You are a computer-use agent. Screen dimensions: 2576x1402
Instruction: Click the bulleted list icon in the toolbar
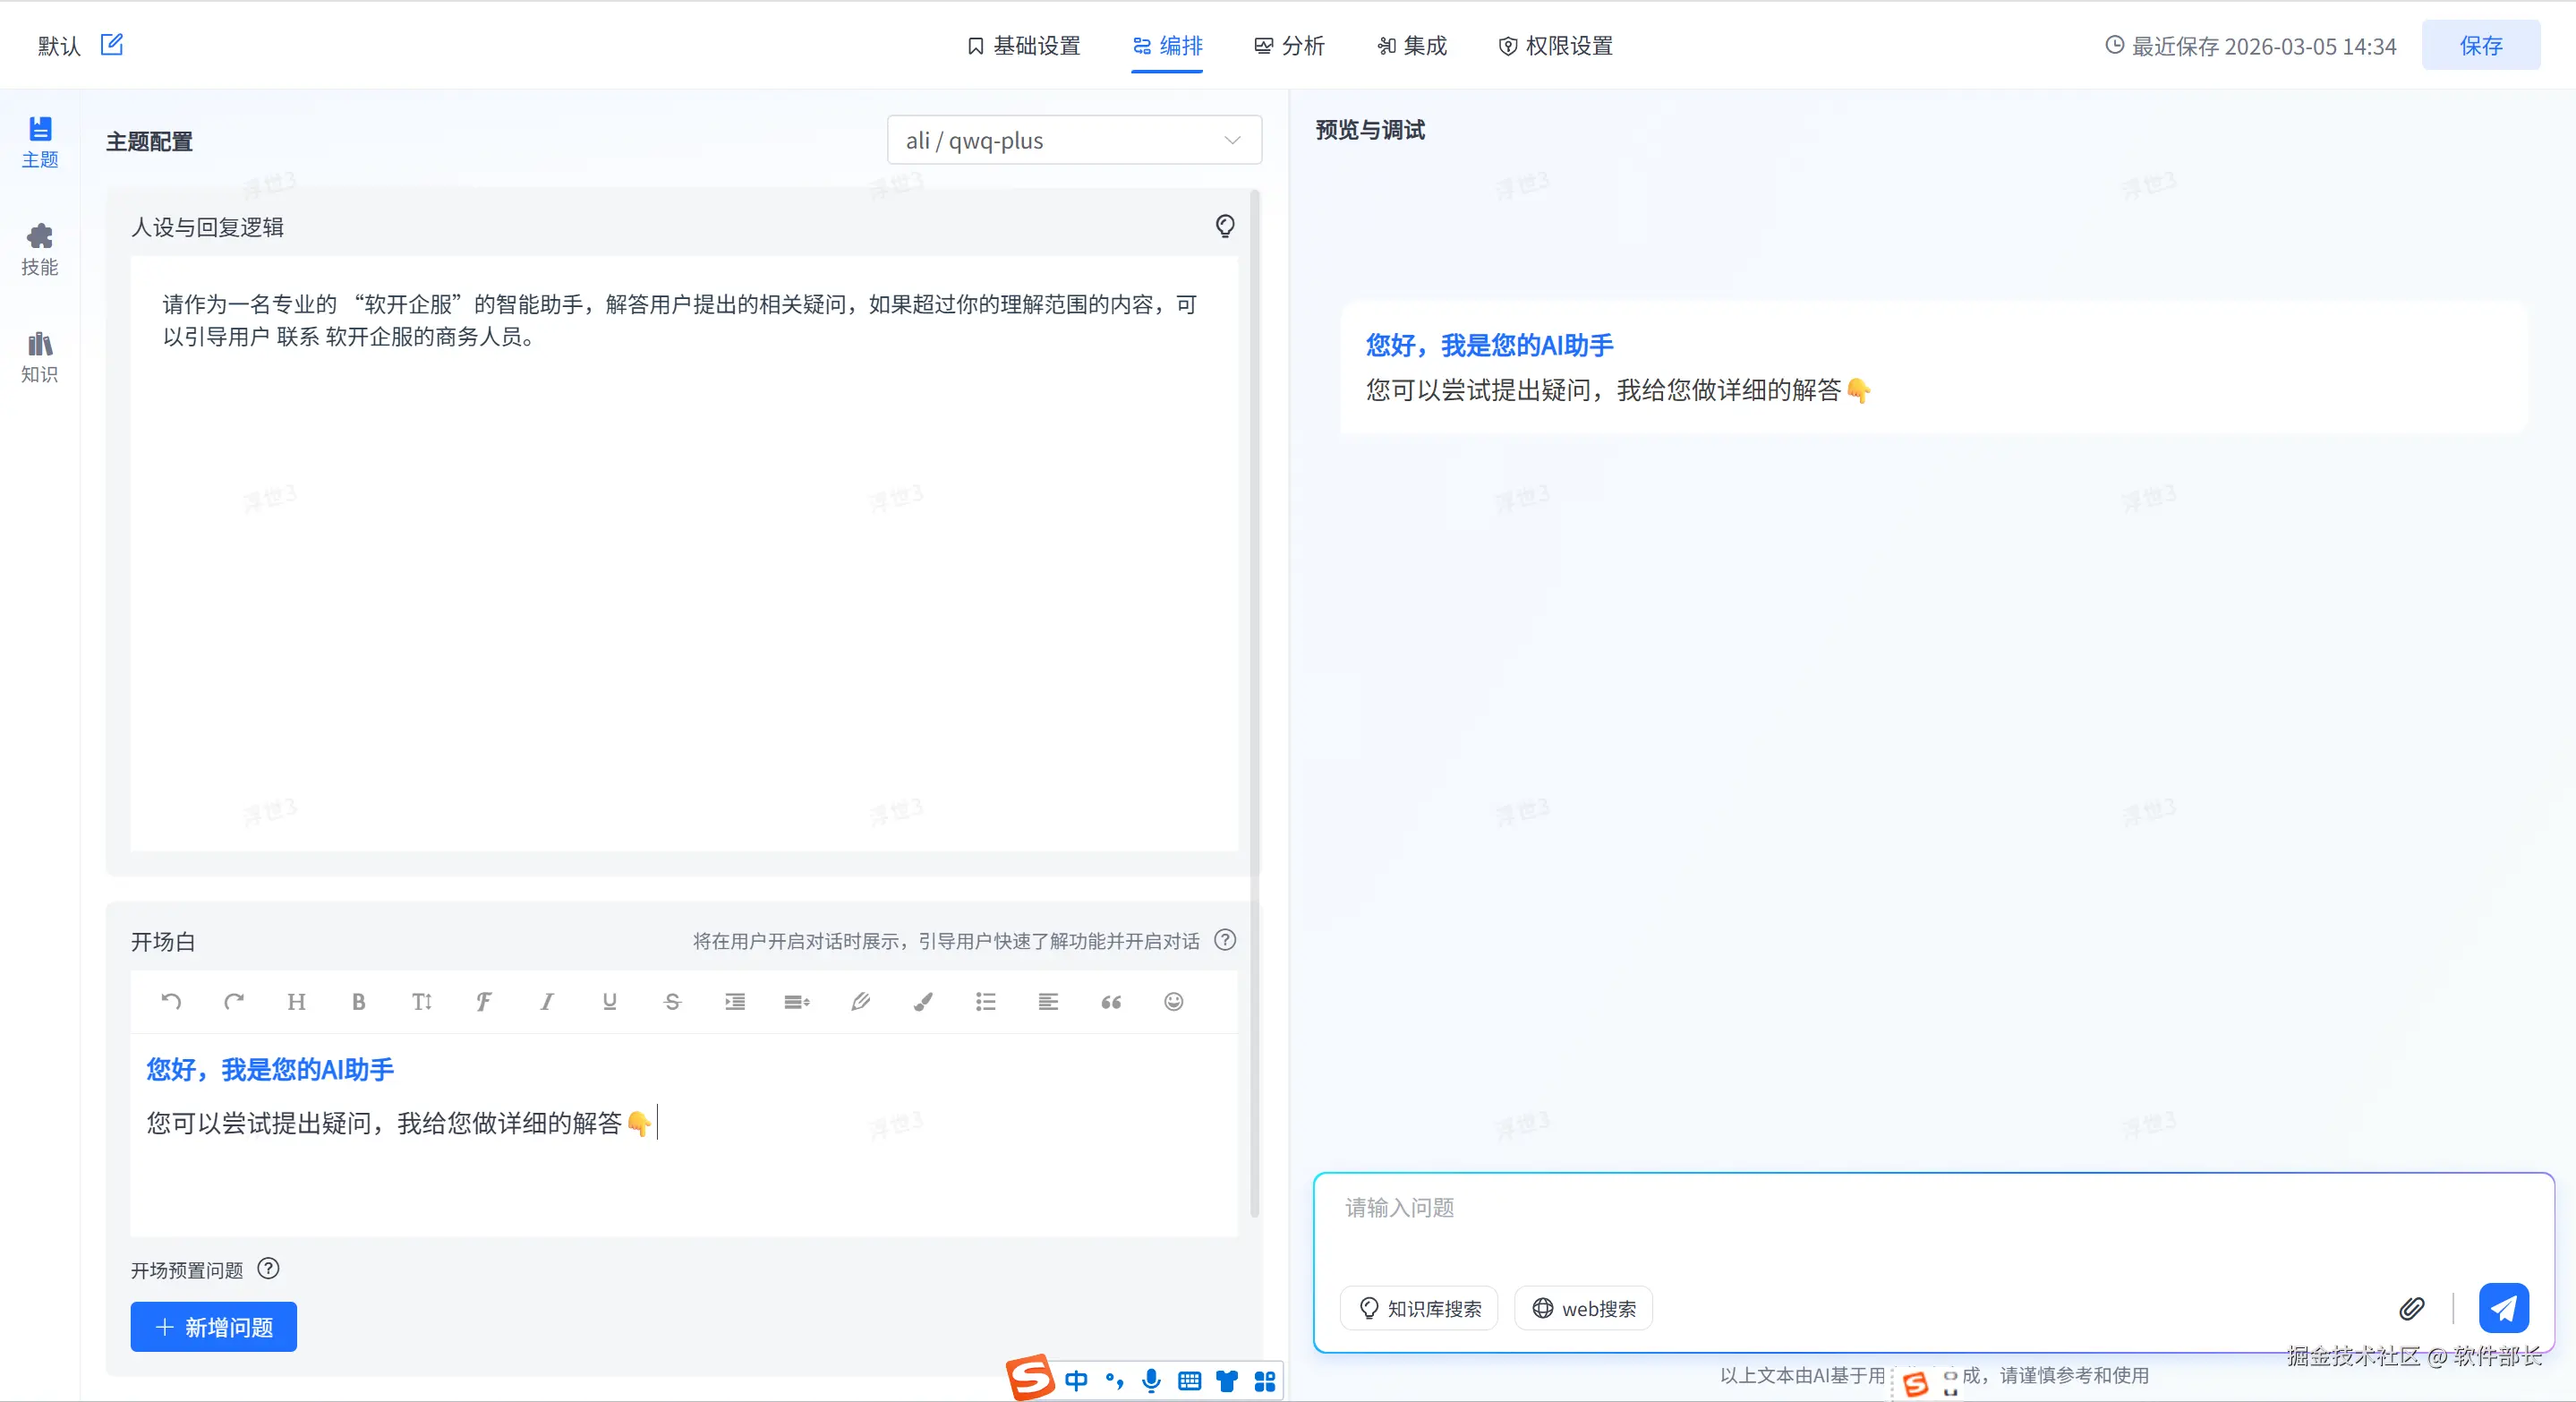click(985, 1001)
